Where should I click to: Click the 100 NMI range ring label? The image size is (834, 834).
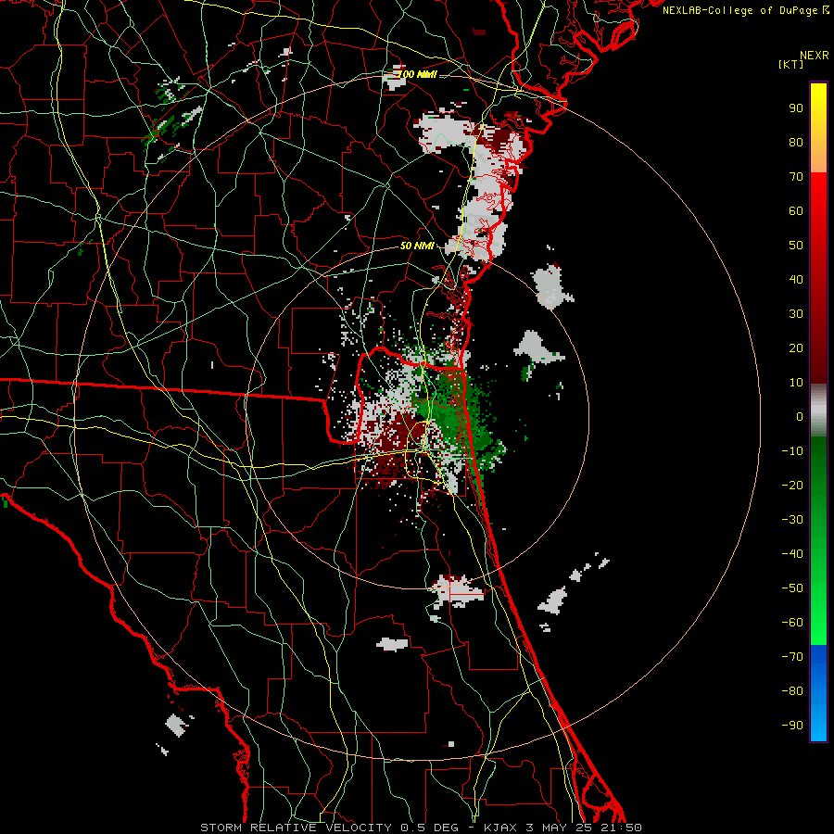(418, 74)
